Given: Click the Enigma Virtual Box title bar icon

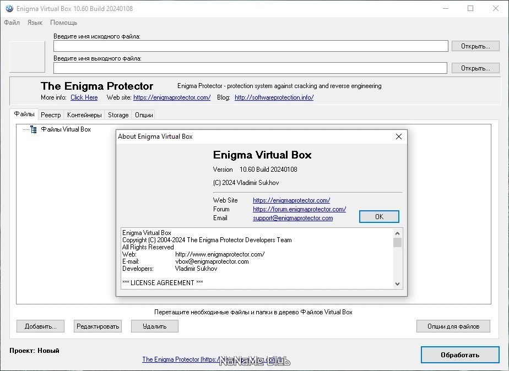Looking at the screenshot, I should 9,8.
